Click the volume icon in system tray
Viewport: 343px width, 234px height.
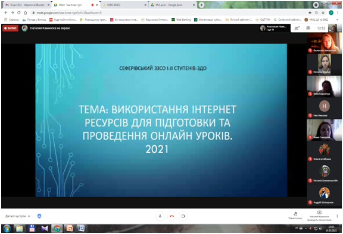click(x=320, y=229)
